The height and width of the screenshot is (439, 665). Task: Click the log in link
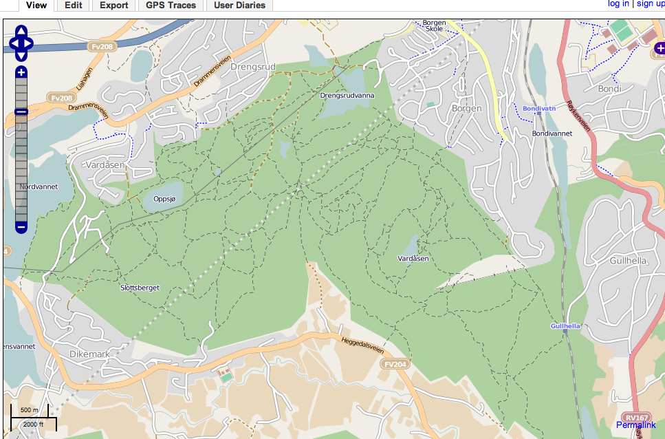(618, 4)
